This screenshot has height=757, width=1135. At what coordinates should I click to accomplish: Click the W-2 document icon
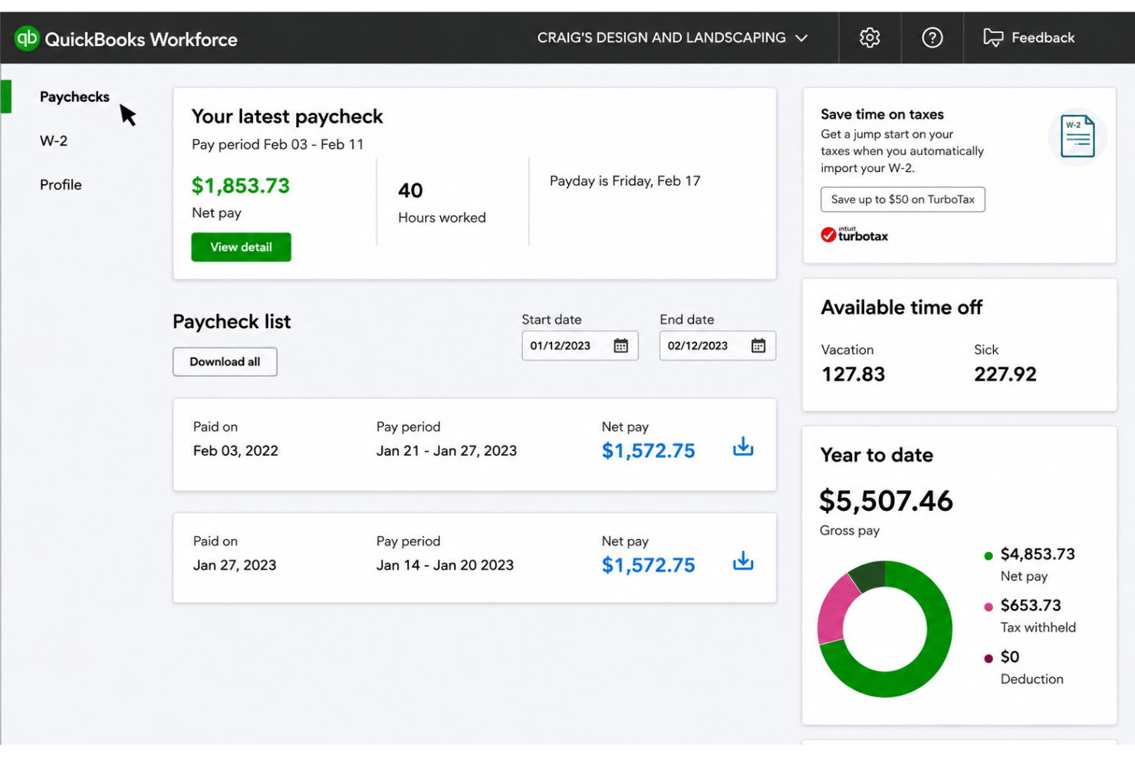coord(1077,137)
